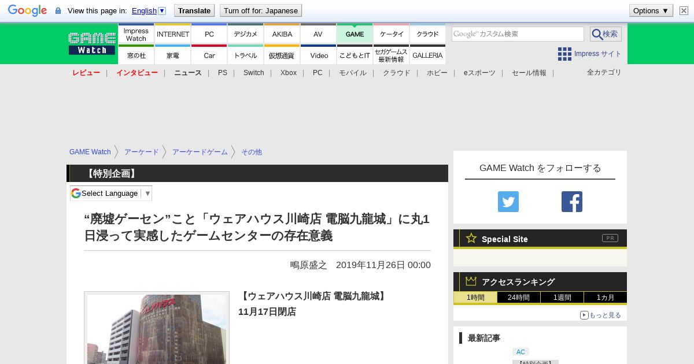694x364 pixels.
Task: Click the GAME Watch logo
Action: coord(92,43)
